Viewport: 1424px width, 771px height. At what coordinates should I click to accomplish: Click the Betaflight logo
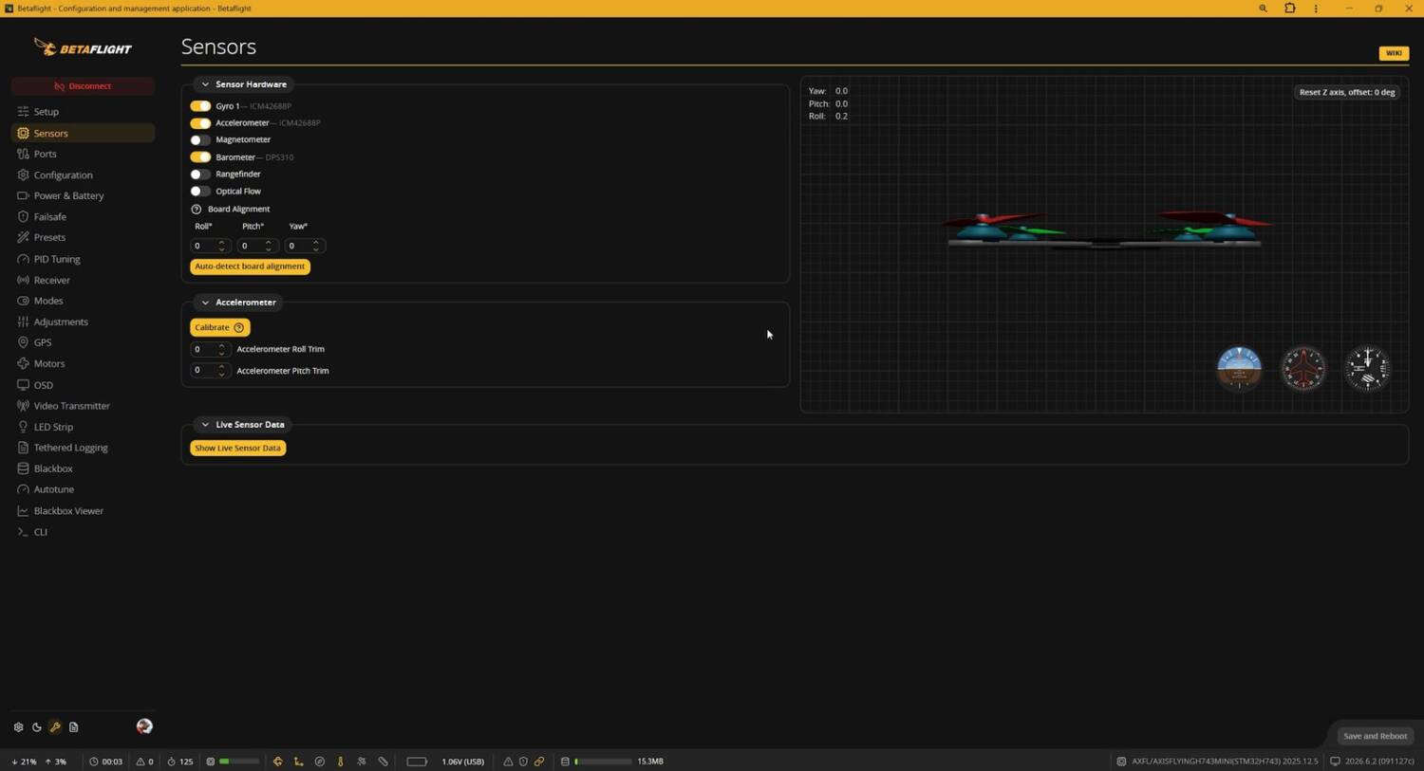pyautogui.click(x=84, y=47)
